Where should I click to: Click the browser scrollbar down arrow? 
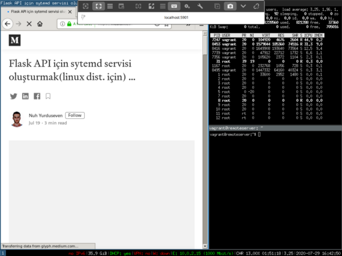[x=205, y=247]
